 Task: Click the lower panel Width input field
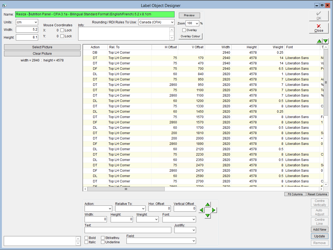[96, 219]
